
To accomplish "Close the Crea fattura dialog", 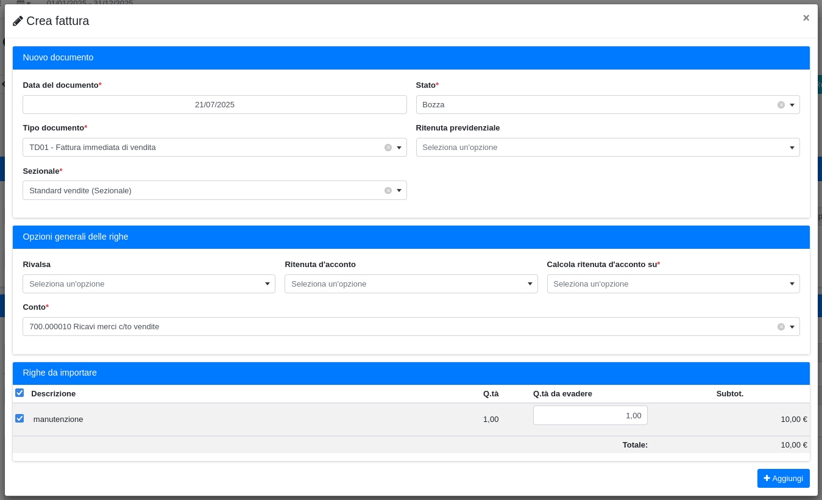I will (806, 18).
